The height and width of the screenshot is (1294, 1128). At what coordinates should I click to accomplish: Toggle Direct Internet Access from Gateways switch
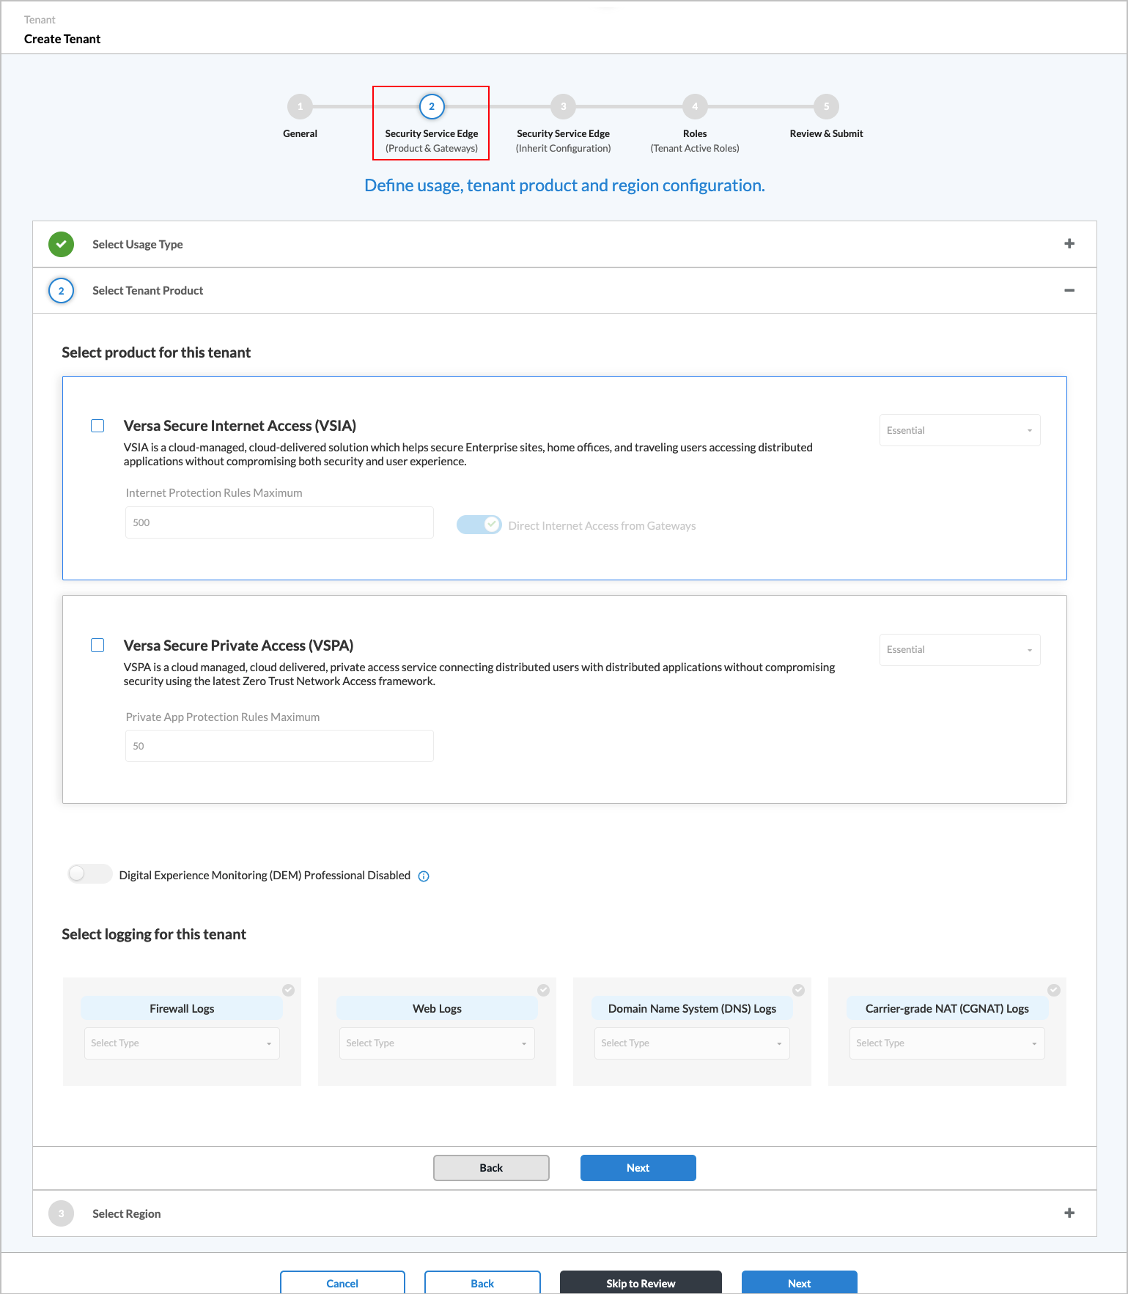tap(479, 525)
